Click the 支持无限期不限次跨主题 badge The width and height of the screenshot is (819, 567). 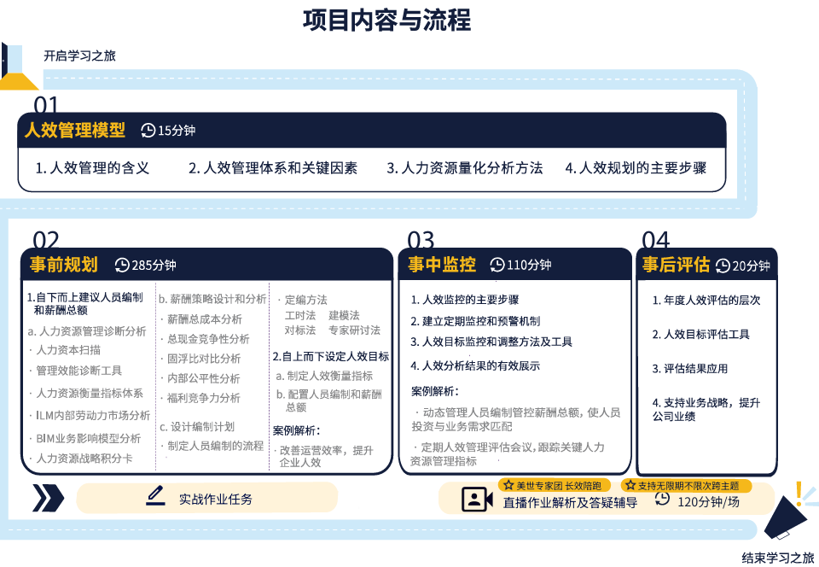click(686, 486)
